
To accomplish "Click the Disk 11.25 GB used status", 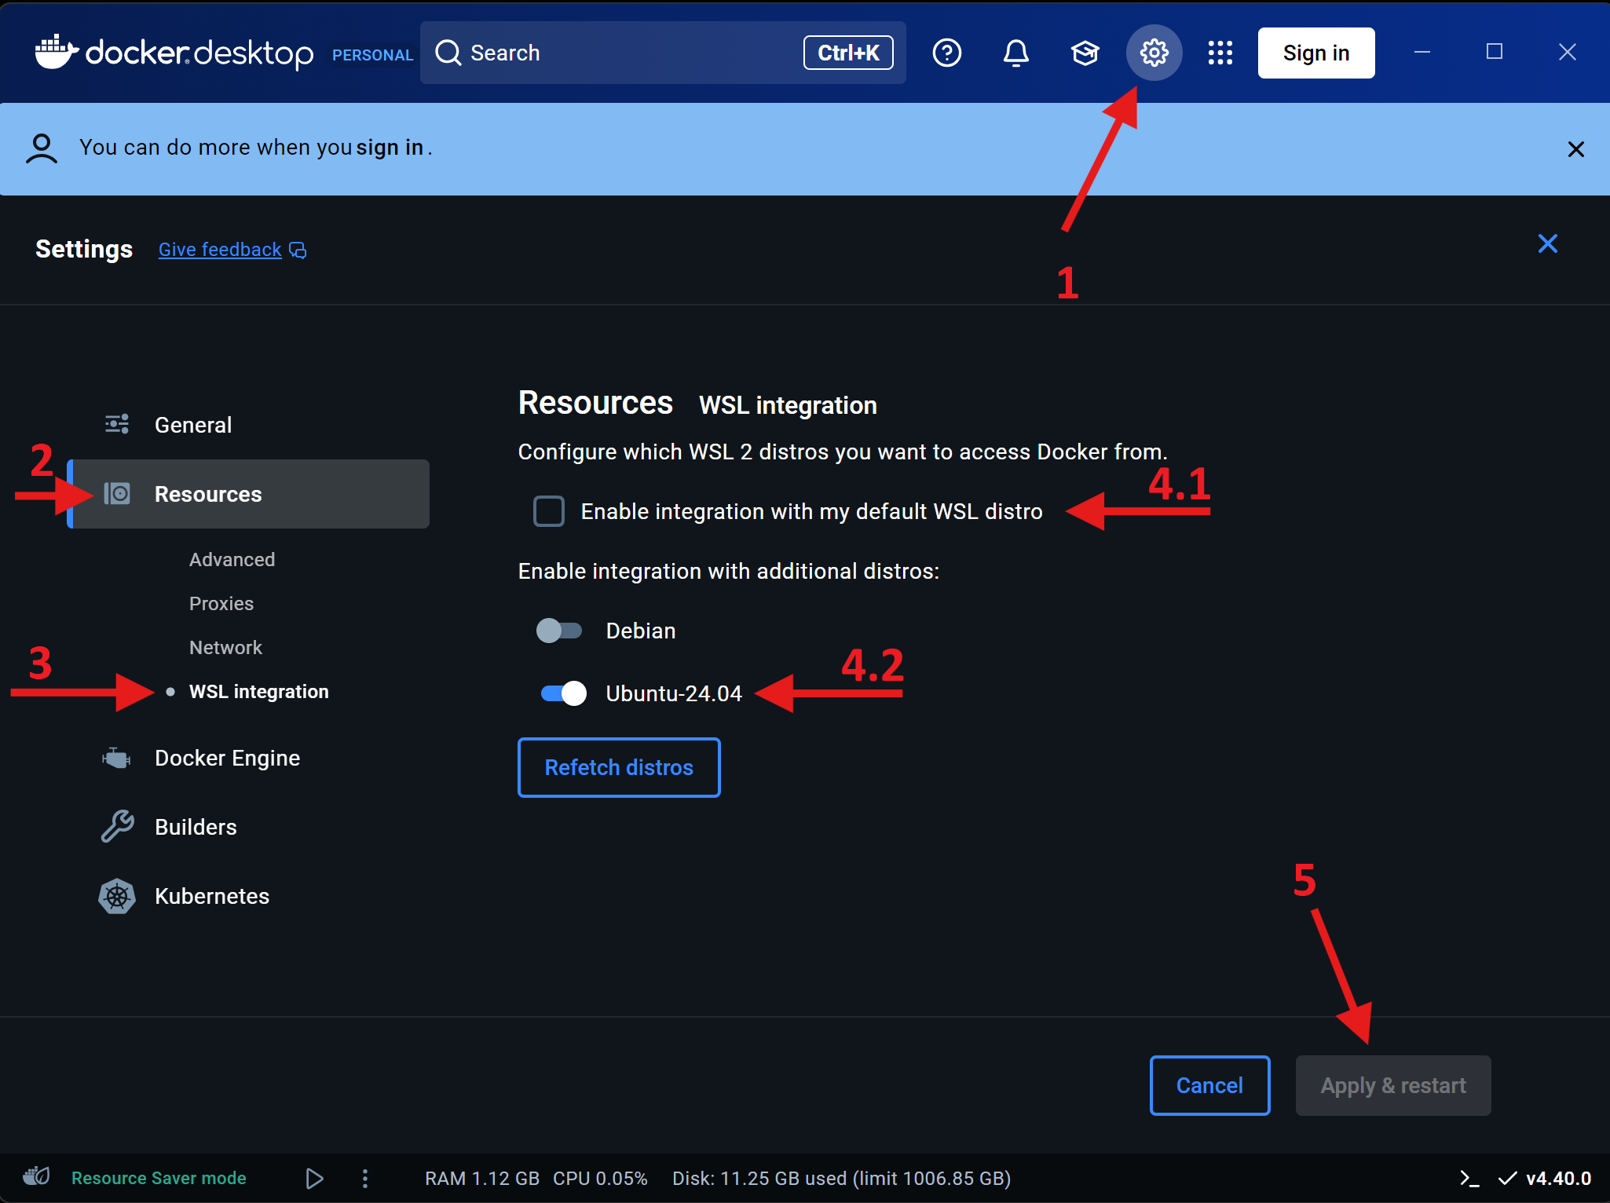I will (x=842, y=1179).
